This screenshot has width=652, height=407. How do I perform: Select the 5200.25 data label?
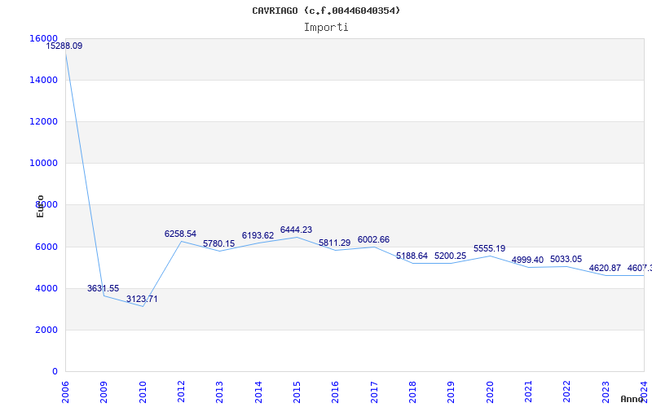[451, 256]
